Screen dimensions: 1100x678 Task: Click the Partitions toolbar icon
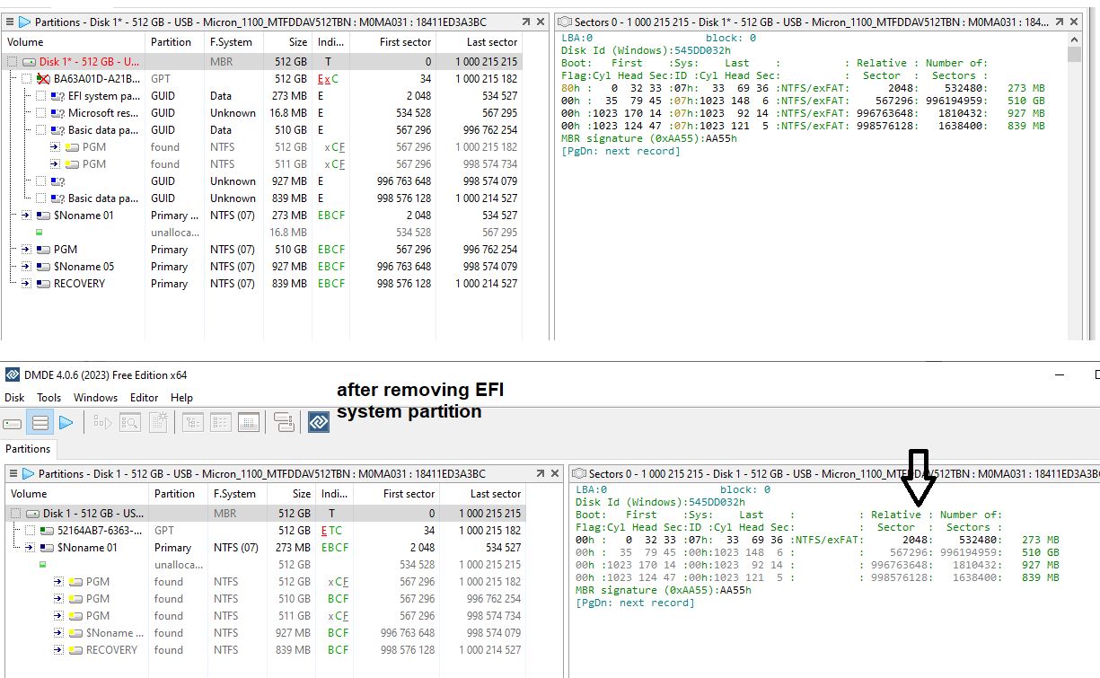(40, 422)
